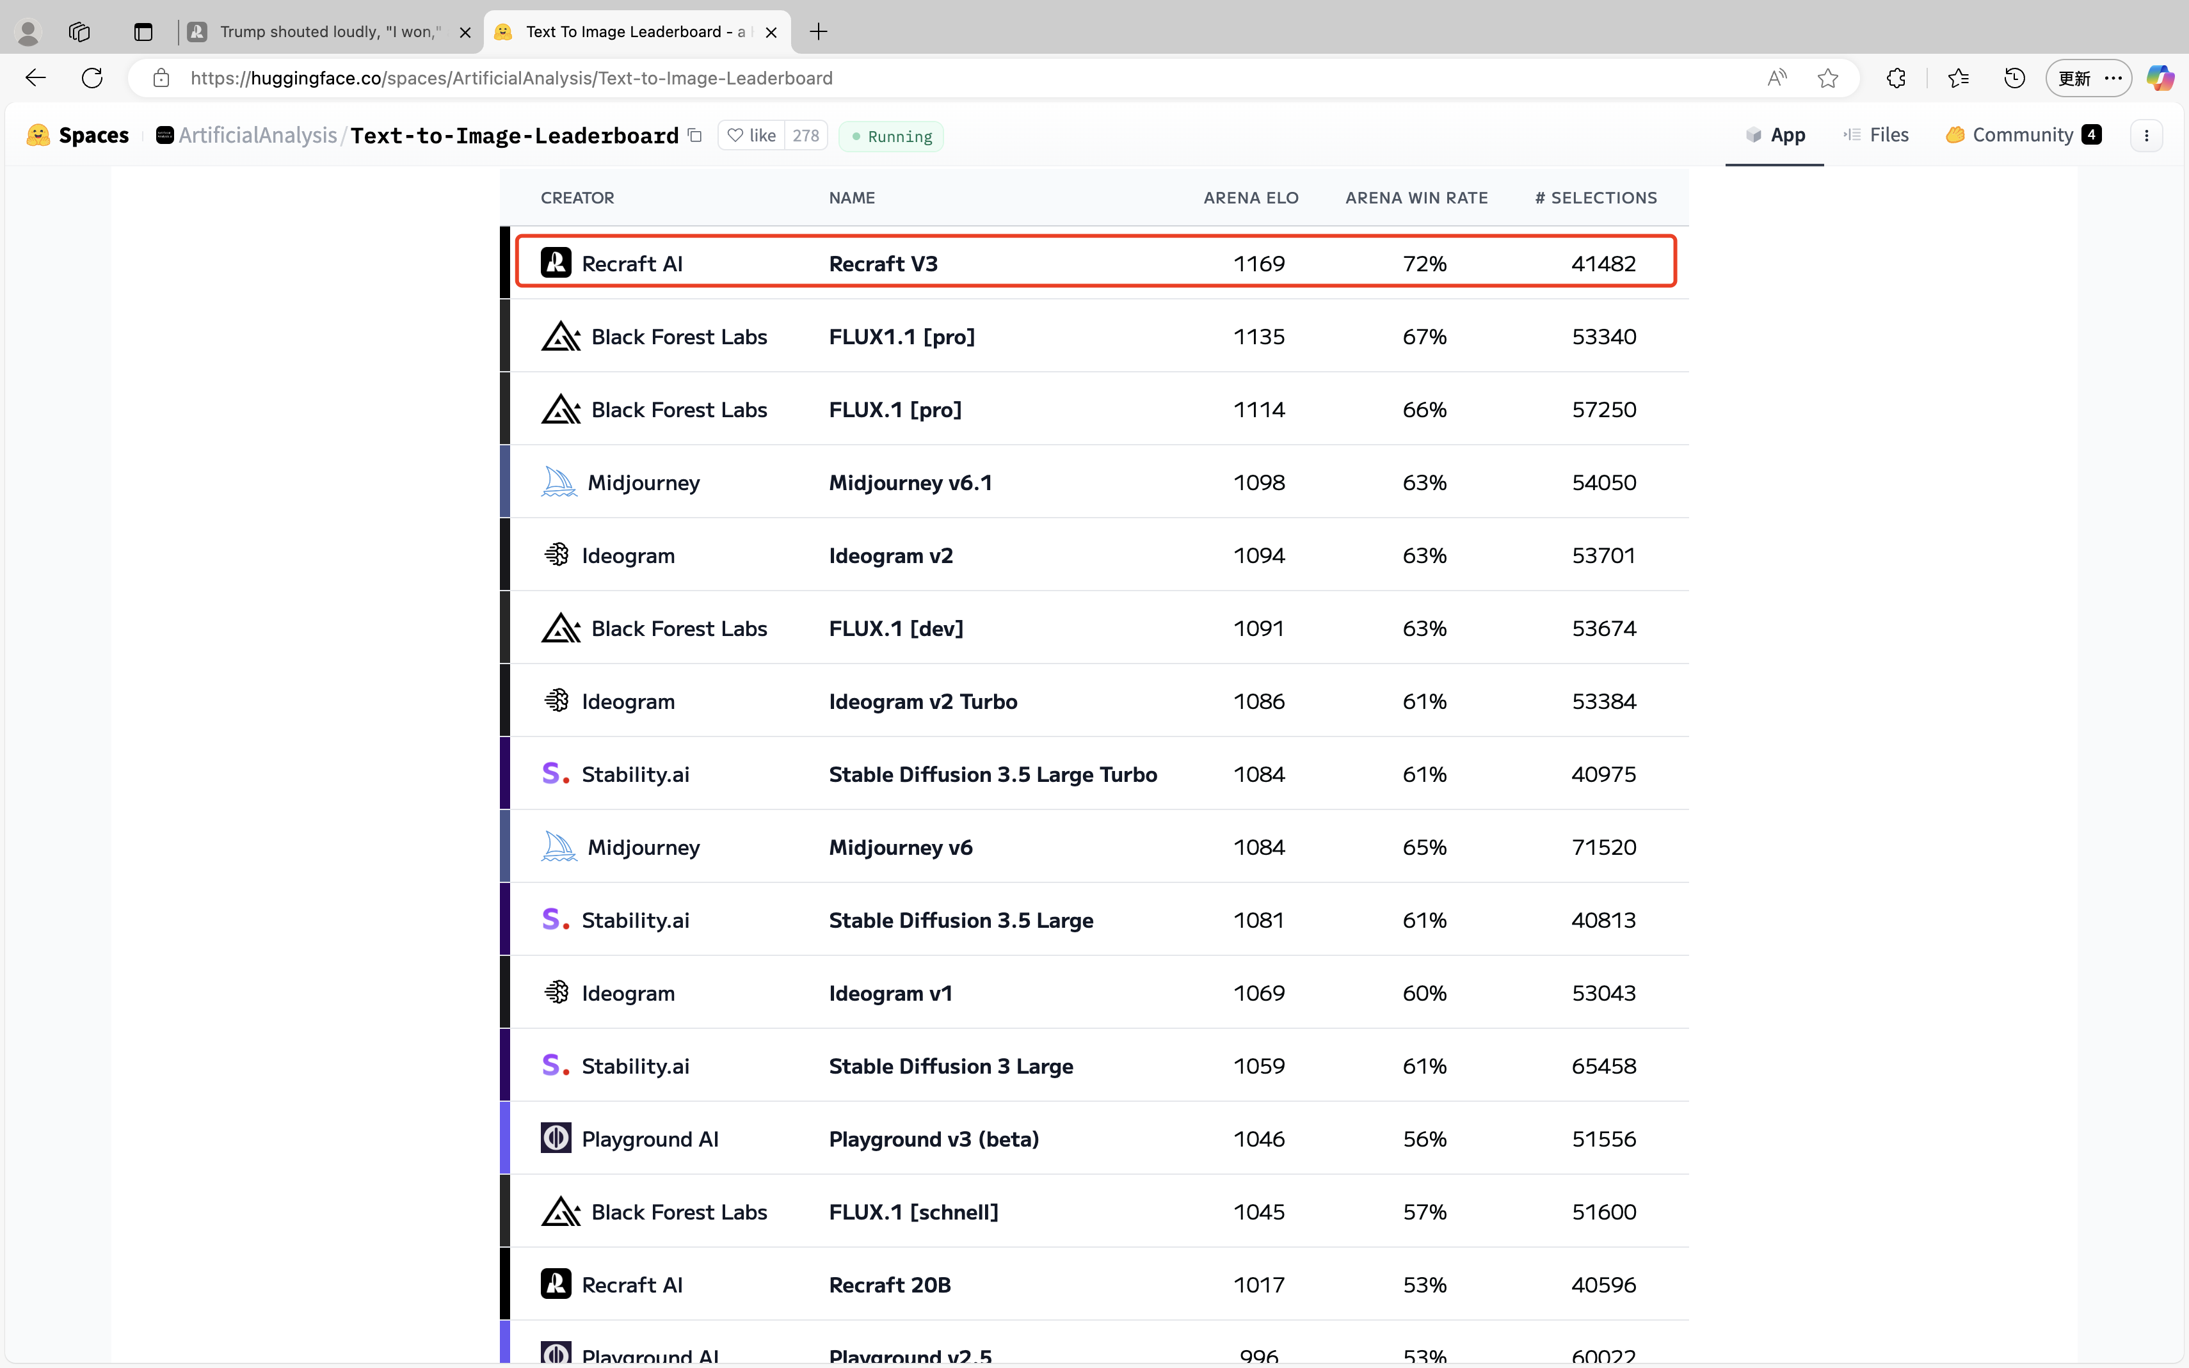The height and width of the screenshot is (1368, 2189).
Task: Open the space options three-dot menu
Action: click(x=2147, y=136)
